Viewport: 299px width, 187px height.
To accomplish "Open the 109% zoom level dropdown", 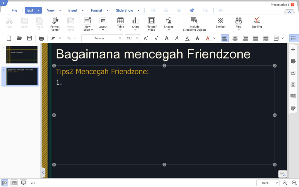I will (x=268, y=183).
